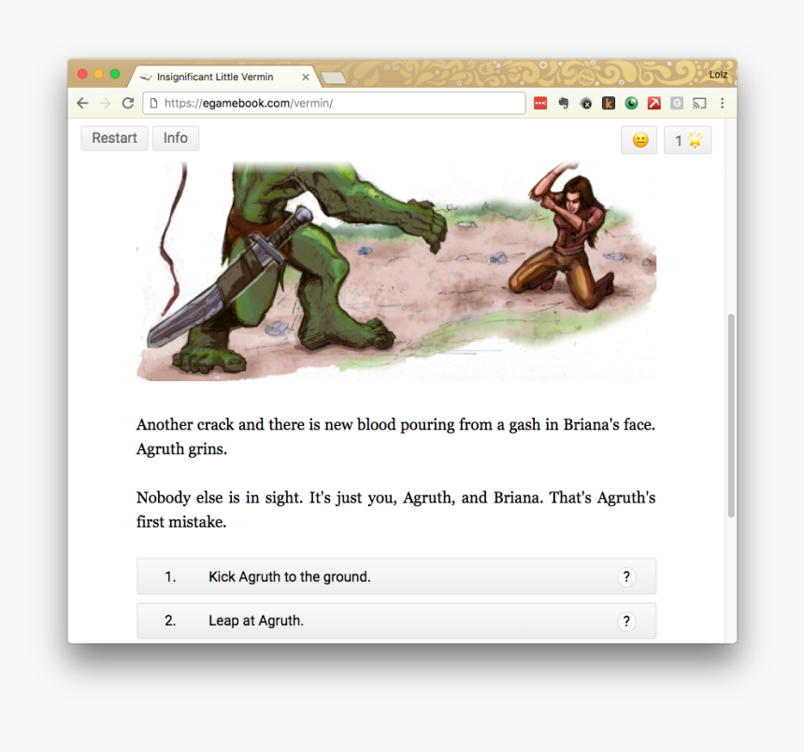
Task: Click the Lolz profile name
Action: coord(718,75)
